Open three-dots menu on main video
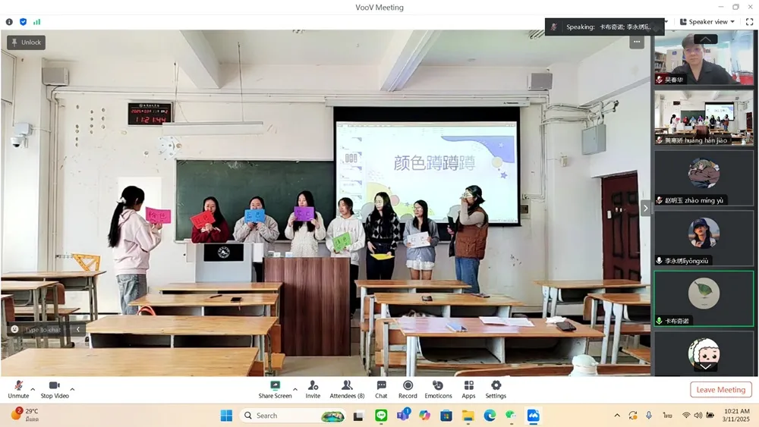759x427 pixels. coord(637,42)
